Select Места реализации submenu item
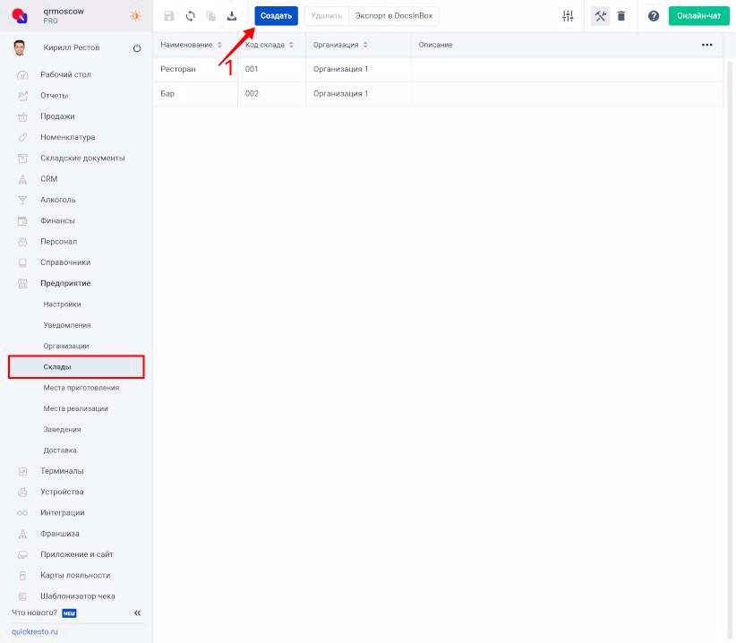 (x=75, y=408)
